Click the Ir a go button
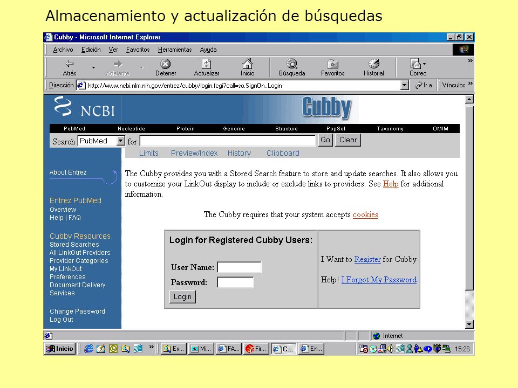This screenshot has height=388, width=518. coord(424,85)
